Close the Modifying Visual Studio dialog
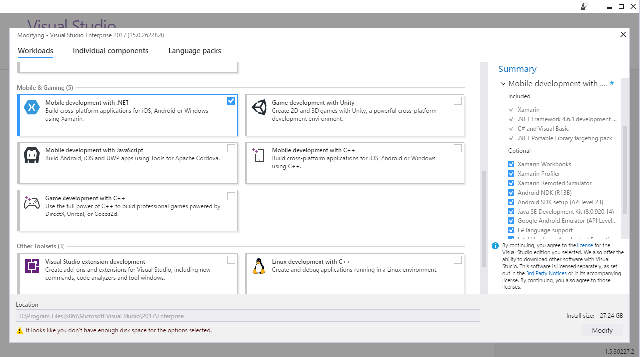640x357 pixels. 623,34
